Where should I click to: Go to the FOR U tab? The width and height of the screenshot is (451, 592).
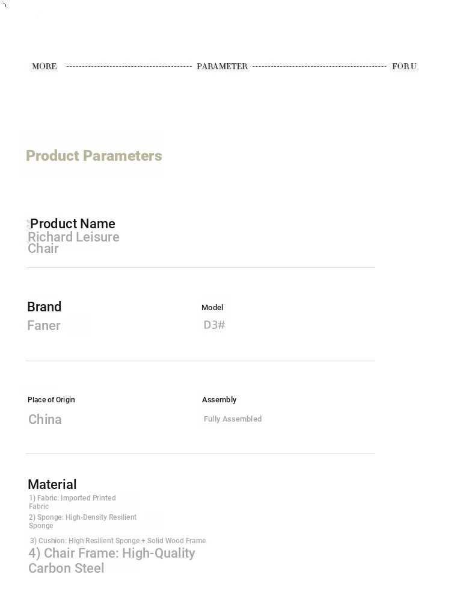[x=403, y=66]
